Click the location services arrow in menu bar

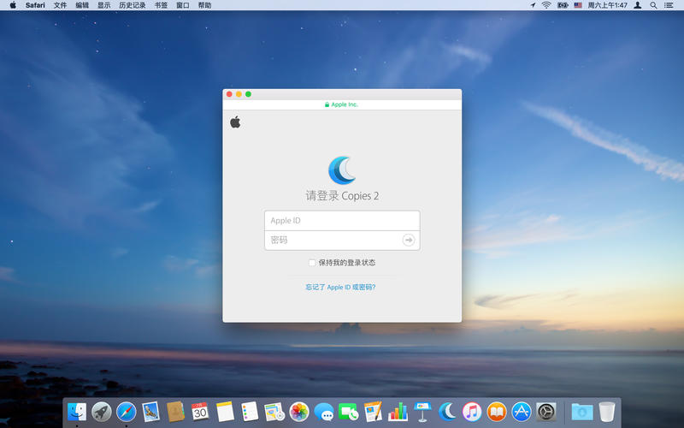pos(533,5)
